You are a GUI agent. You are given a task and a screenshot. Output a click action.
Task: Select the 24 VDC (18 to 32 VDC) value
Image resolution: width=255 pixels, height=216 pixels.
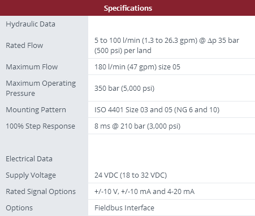[x=131, y=175]
